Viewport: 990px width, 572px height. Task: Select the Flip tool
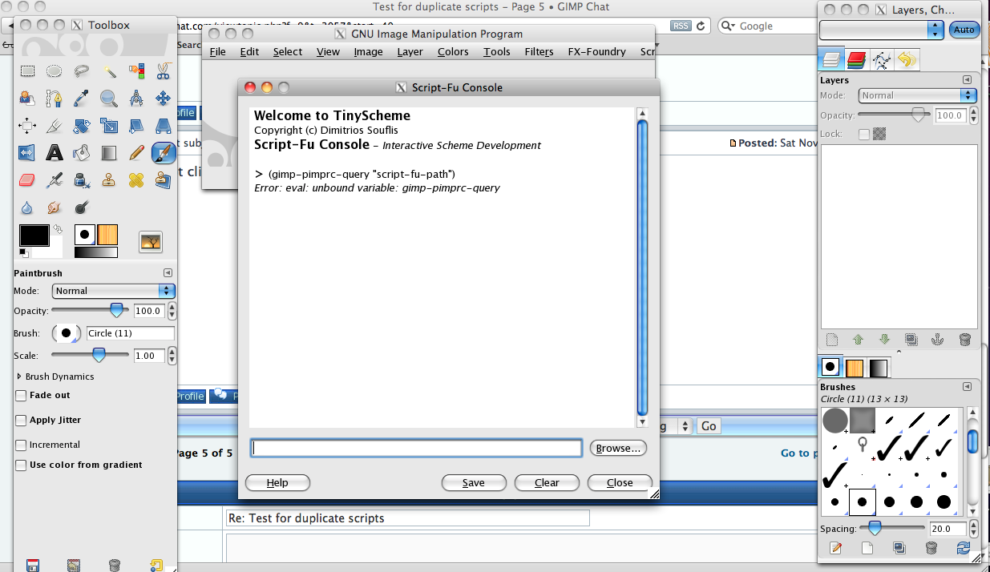[x=27, y=152]
